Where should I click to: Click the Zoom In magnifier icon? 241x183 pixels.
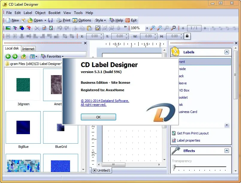click(x=153, y=28)
